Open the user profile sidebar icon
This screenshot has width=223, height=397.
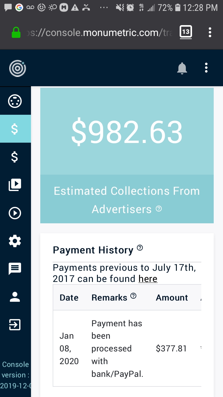[x=15, y=297]
